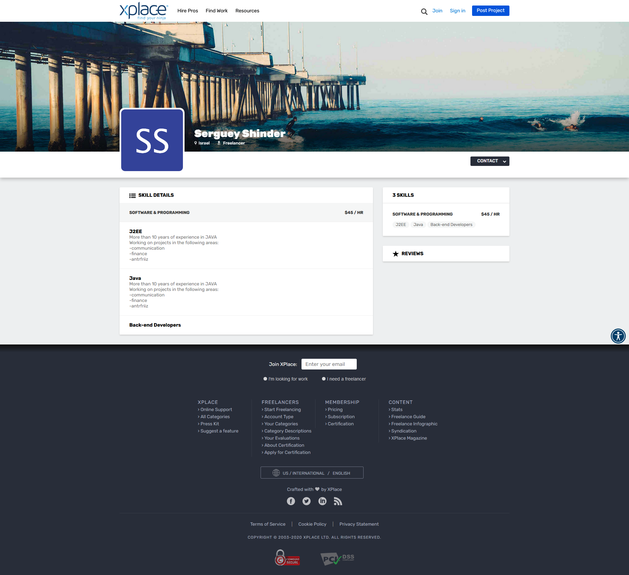
Task: Open the Find Work menu
Action: 216,11
